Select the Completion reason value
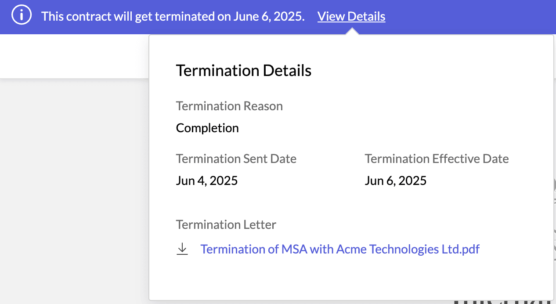 [x=207, y=128]
